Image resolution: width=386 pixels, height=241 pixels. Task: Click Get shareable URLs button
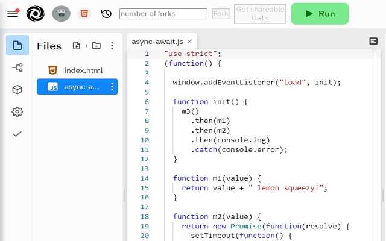coord(260,14)
